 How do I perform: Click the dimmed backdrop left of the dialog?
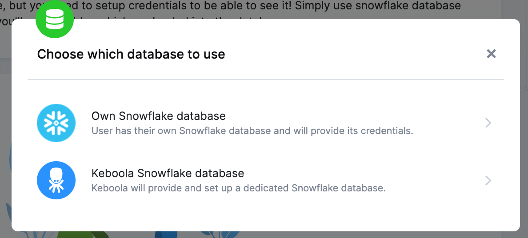tap(5, 133)
